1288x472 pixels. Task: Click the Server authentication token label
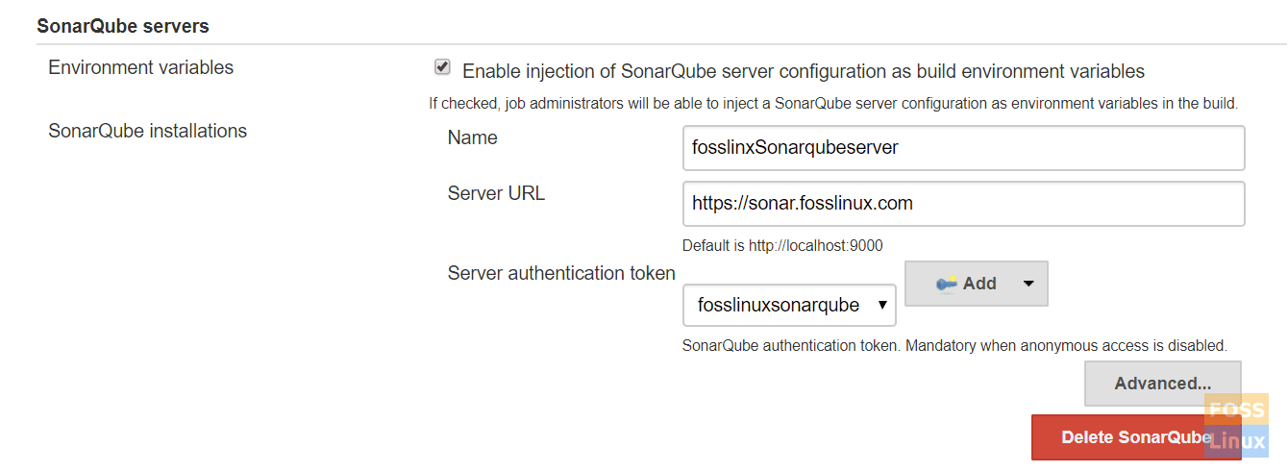tap(561, 273)
